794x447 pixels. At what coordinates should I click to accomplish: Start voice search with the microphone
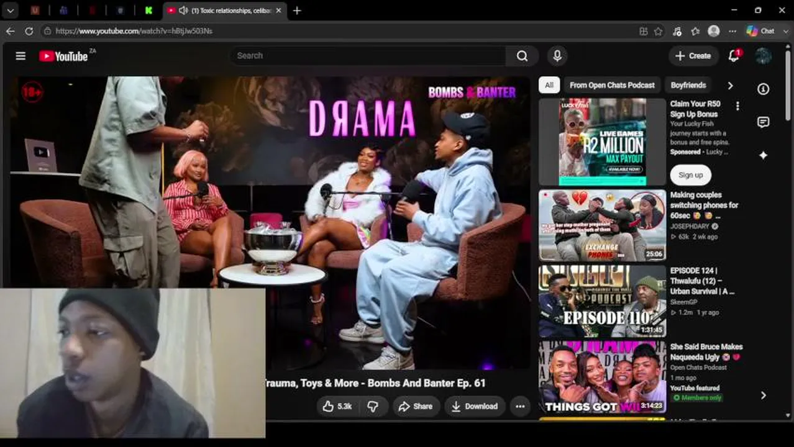(x=557, y=56)
